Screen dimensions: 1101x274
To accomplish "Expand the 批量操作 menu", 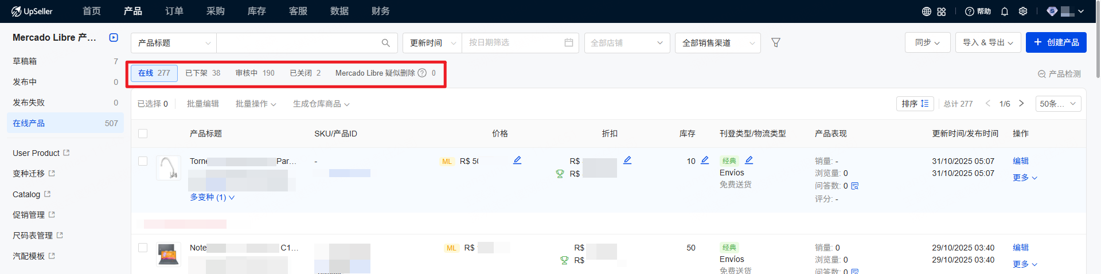I will [x=256, y=104].
